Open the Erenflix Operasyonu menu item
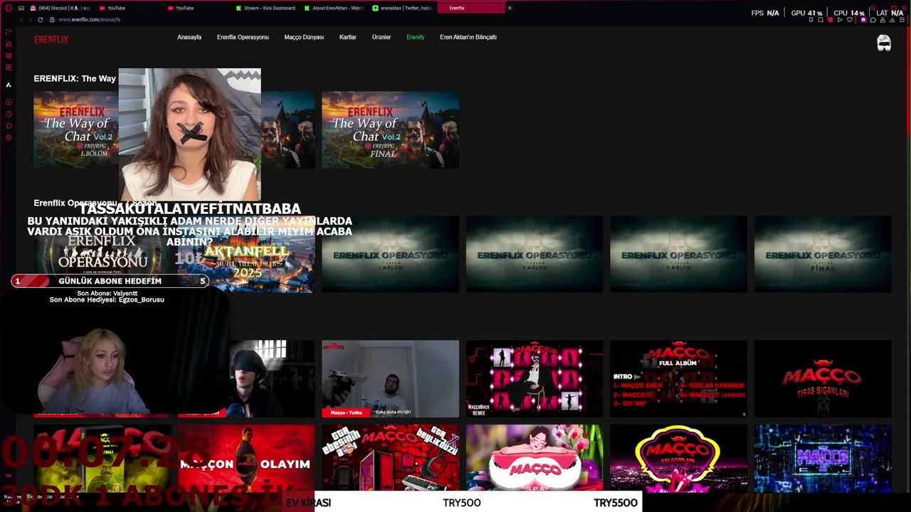Image resolution: width=911 pixels, height=512 pixels. coord(243,37)
